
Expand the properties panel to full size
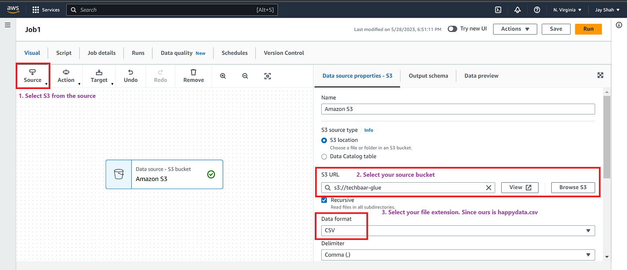(x=600, y=75)
